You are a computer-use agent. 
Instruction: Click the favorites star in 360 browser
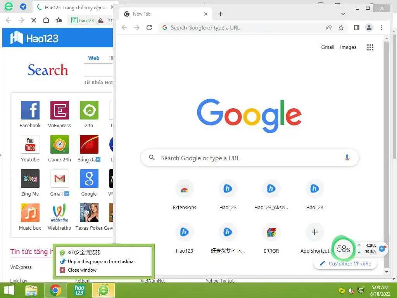59,20
